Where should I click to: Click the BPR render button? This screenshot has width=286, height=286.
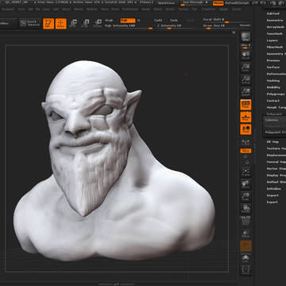click(245, 37)
